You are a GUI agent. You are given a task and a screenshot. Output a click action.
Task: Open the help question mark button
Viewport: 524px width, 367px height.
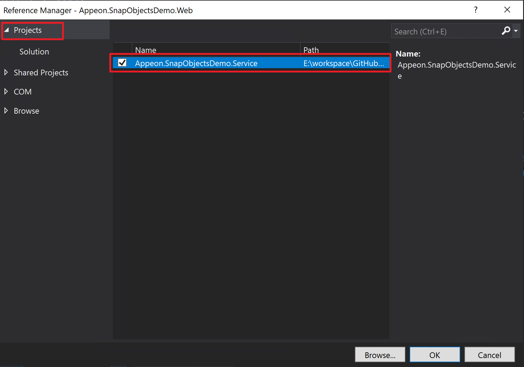(476, 10)
